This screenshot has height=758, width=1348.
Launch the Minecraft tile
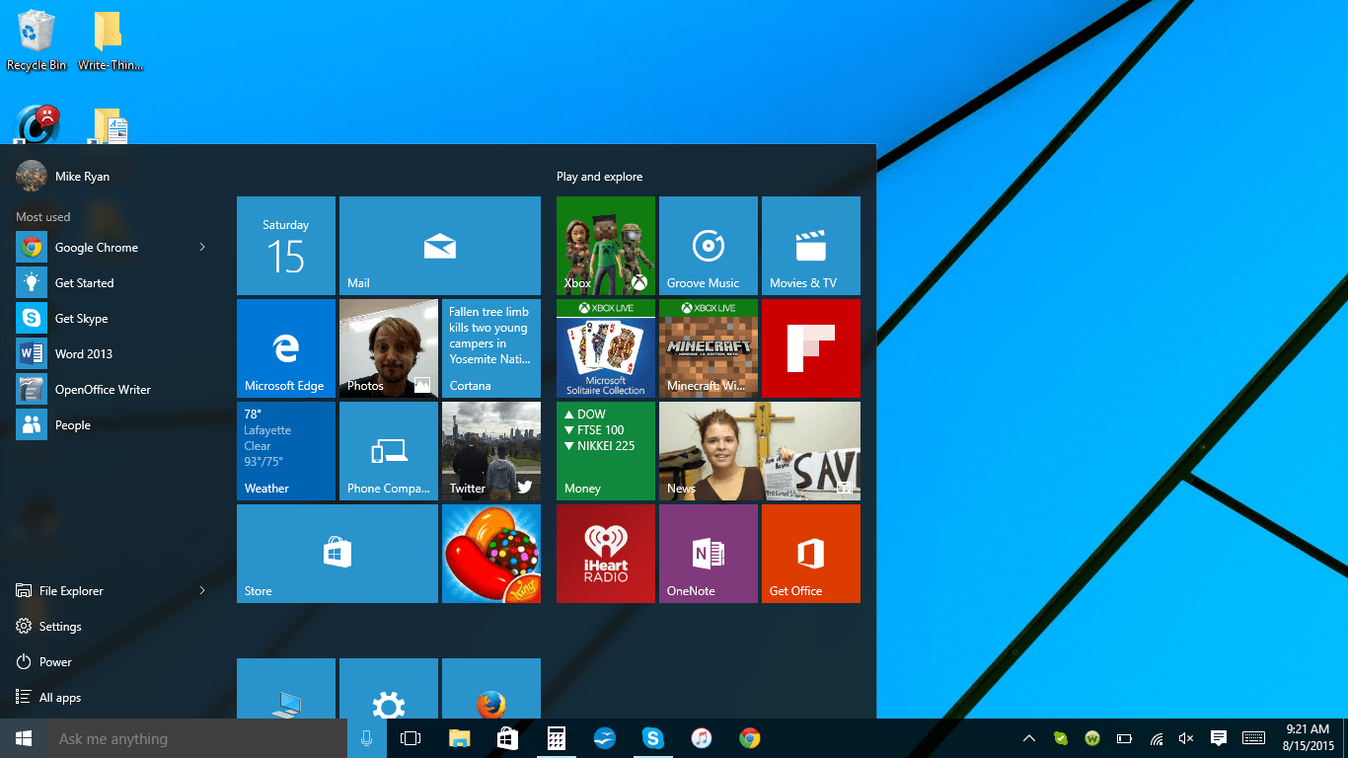[709, 348]
